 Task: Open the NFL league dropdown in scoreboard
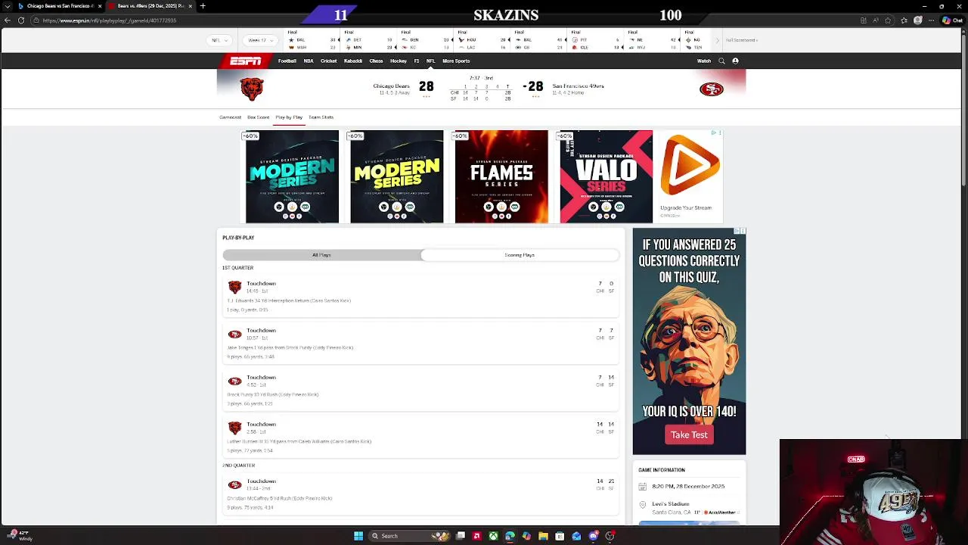[x=219, y=40]
